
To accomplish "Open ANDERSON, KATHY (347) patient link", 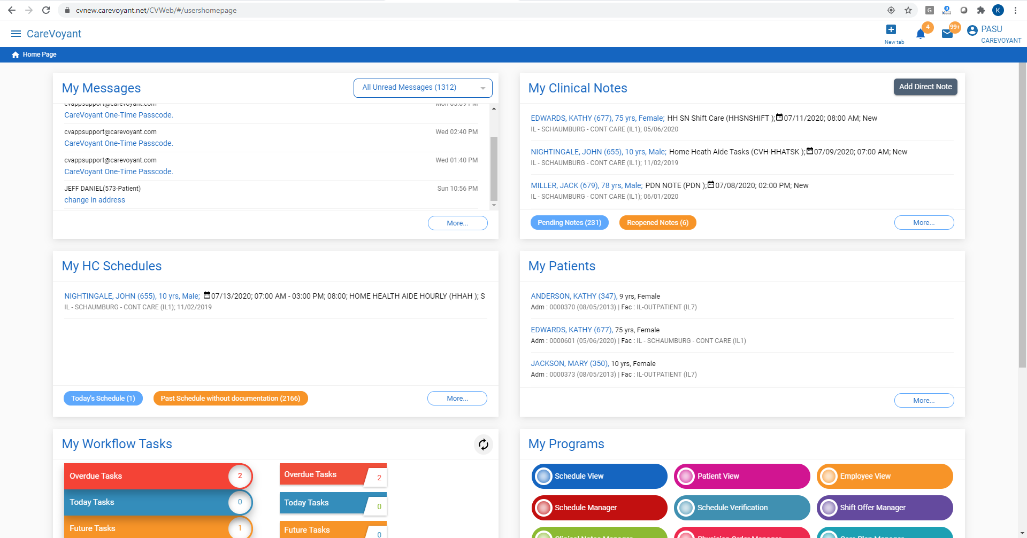I will click(574, 296).
